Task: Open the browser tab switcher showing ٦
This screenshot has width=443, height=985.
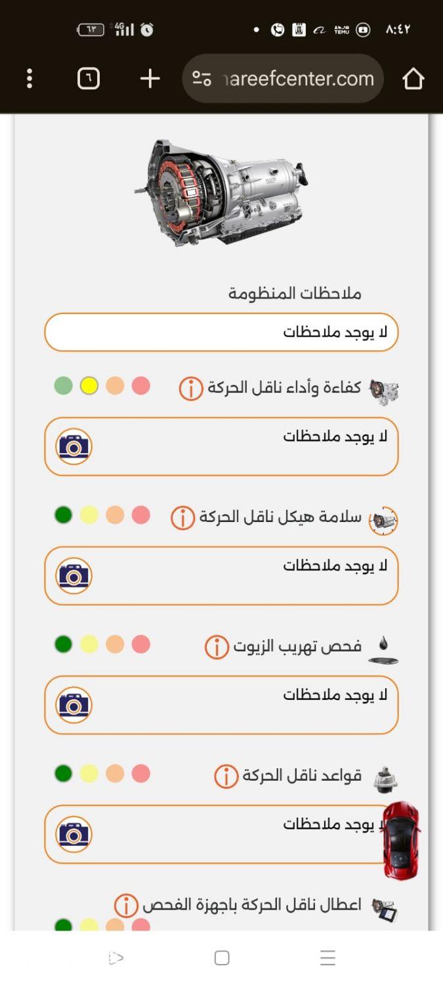Action: [89, 79]
